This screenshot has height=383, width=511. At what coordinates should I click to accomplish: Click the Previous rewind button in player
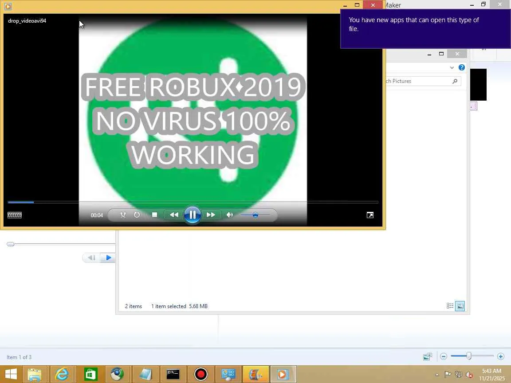tap(174, 215)
